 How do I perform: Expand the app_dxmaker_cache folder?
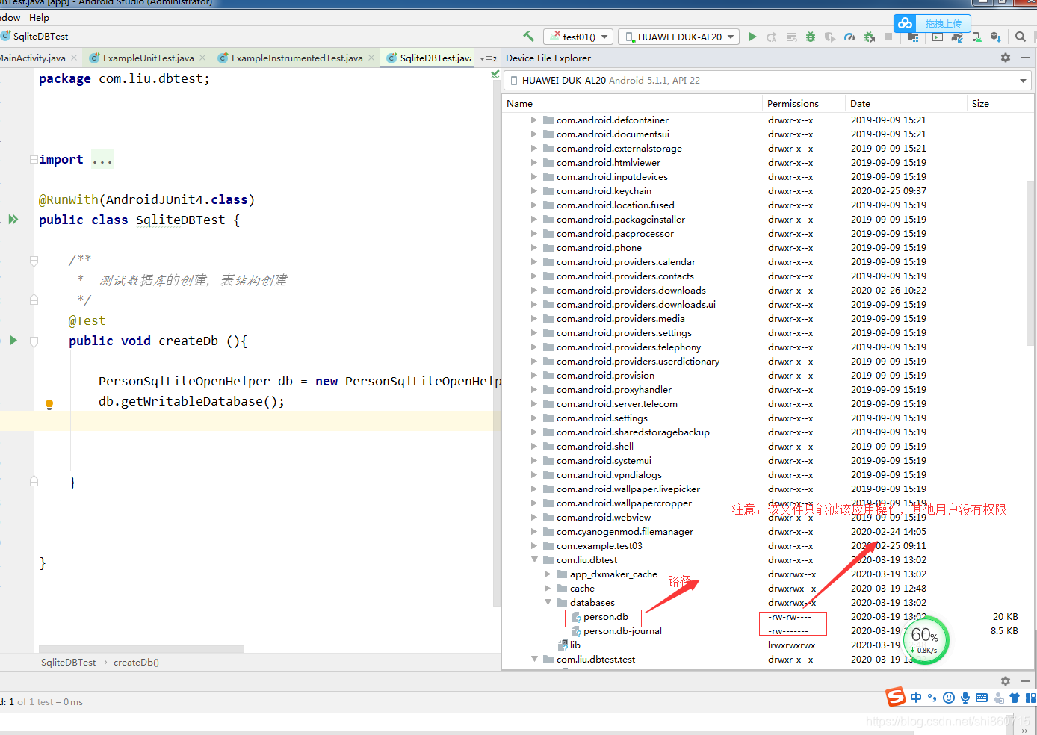pyautogui.click(x=548, y=574)
